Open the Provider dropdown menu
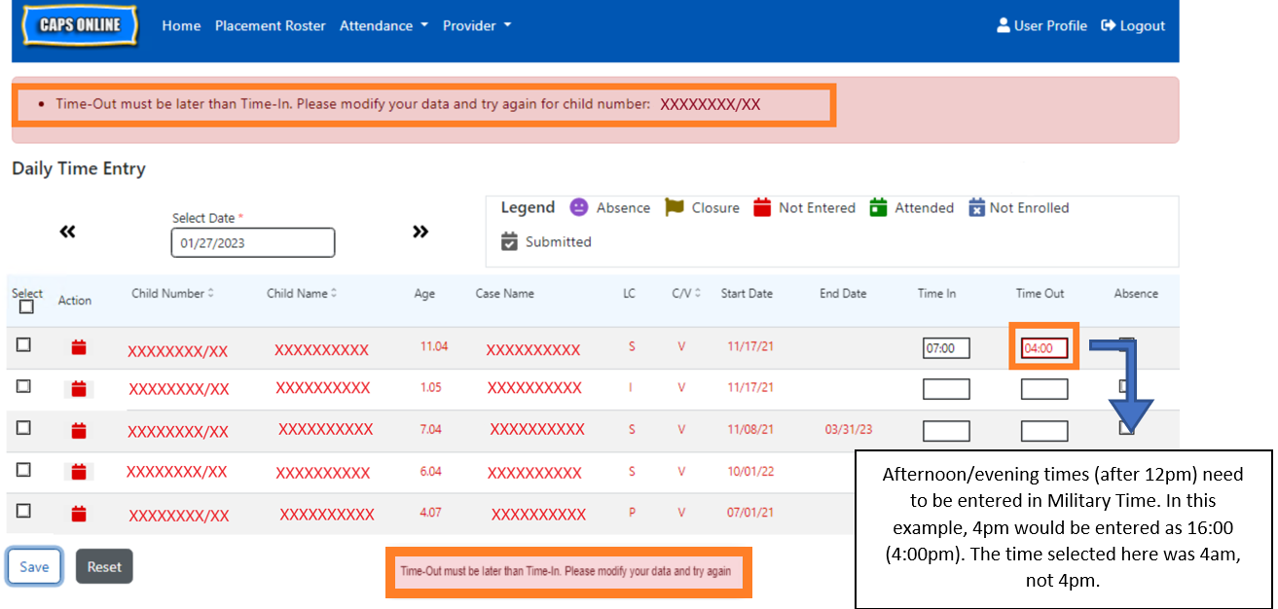The height and width of the screenshot is (609, 1278). (x=476, y=26)
